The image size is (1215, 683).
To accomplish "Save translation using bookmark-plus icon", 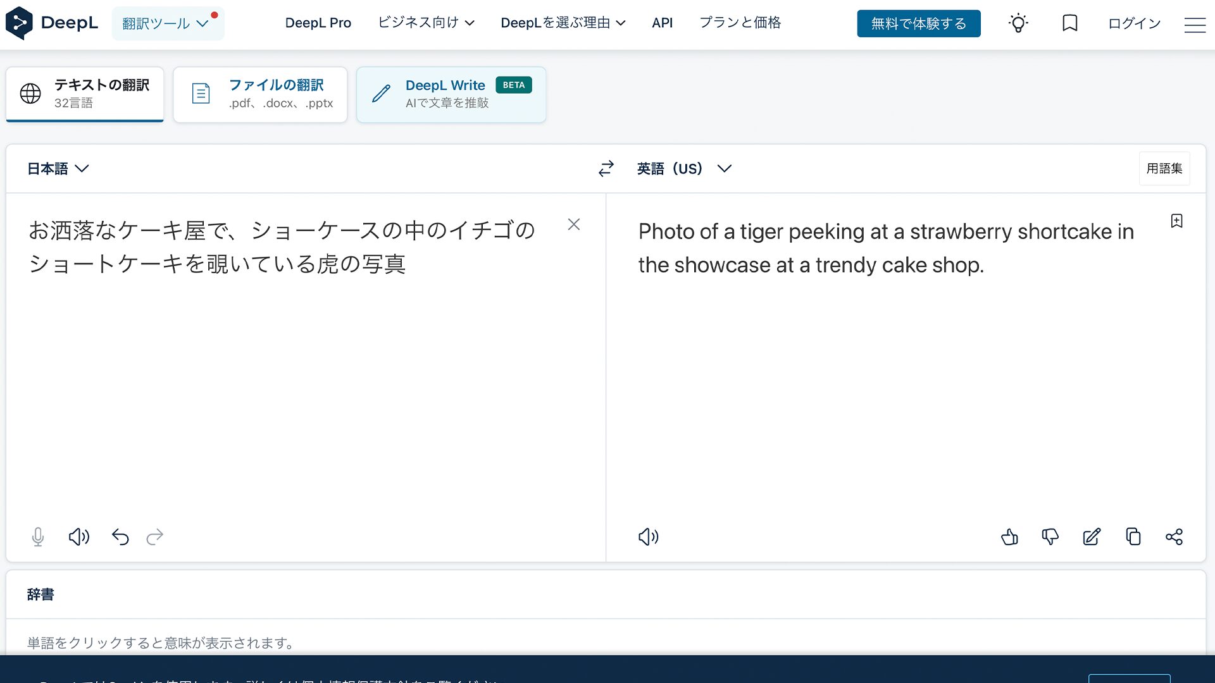I will [x=1176, y=221].
